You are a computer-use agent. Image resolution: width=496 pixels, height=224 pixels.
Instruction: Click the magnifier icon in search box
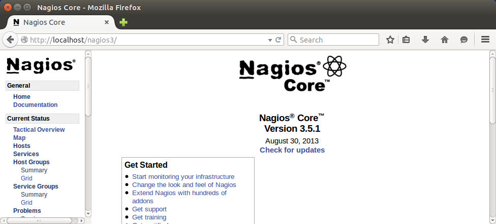(x=293, y=40)
